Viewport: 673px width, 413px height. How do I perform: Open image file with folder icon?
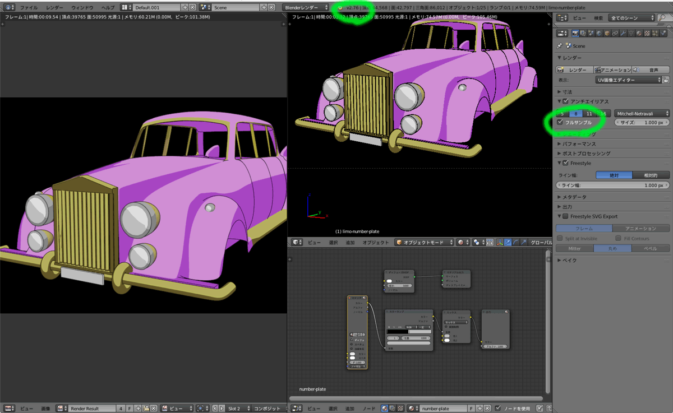coord(146,409)
